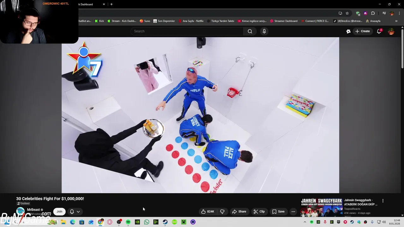
Task: Open OBS Studio from taskbar
Action: (x=119, y=222)
